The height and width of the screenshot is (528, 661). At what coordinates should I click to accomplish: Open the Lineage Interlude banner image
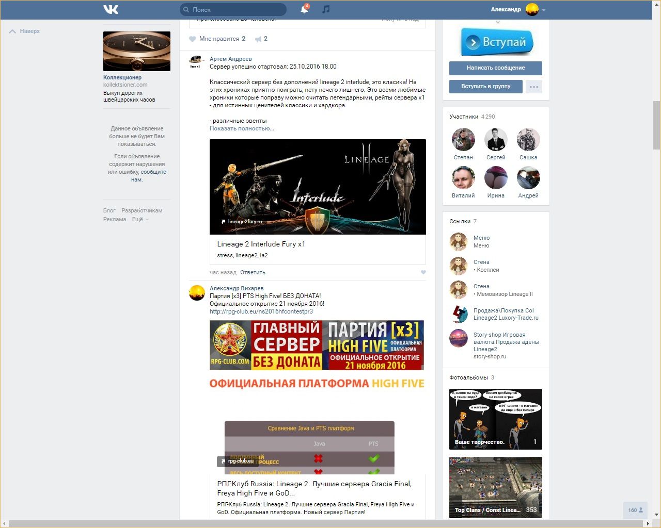coord(318,187)
